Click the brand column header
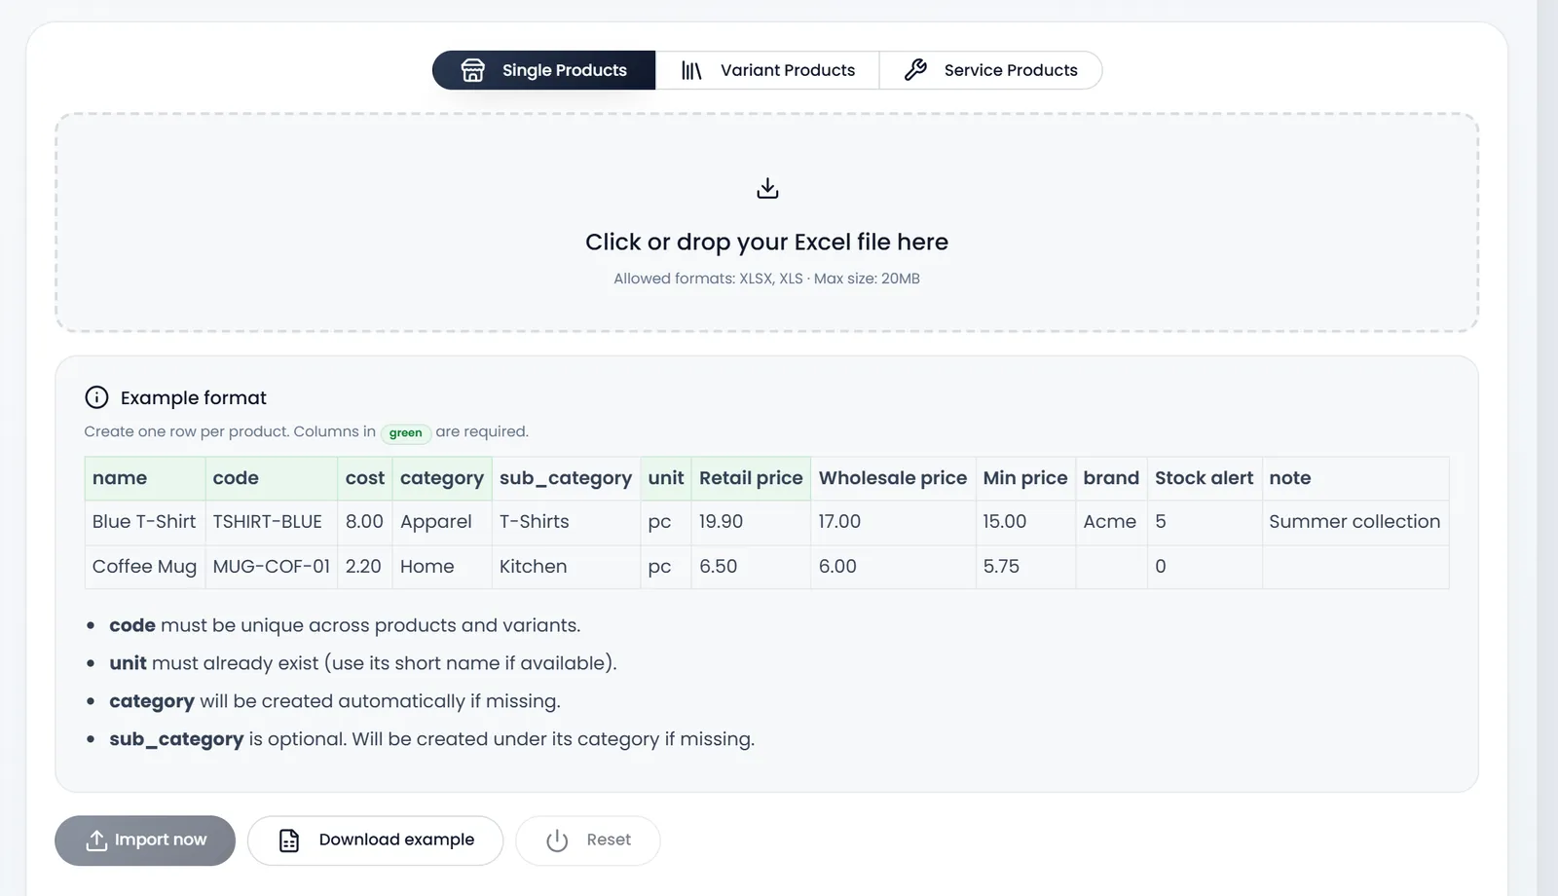Screen dimensions: 1558x896 (x=1112, y=478)
